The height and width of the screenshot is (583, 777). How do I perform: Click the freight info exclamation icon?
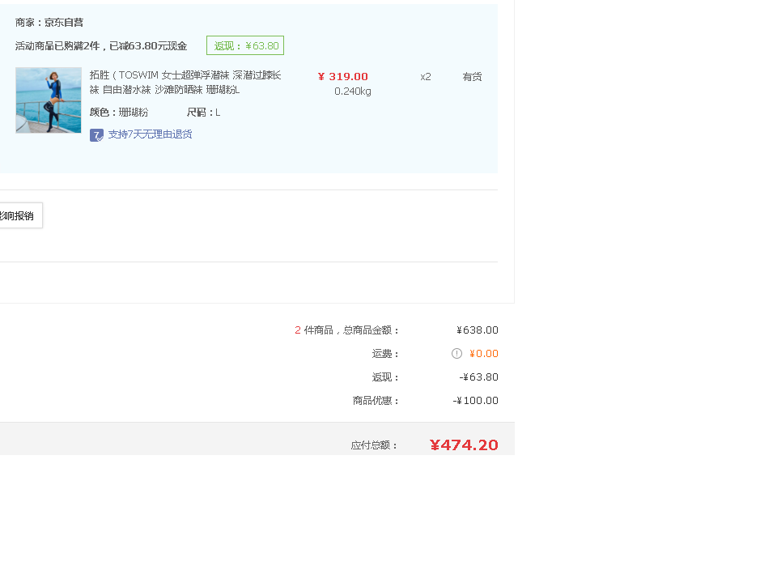456,354
